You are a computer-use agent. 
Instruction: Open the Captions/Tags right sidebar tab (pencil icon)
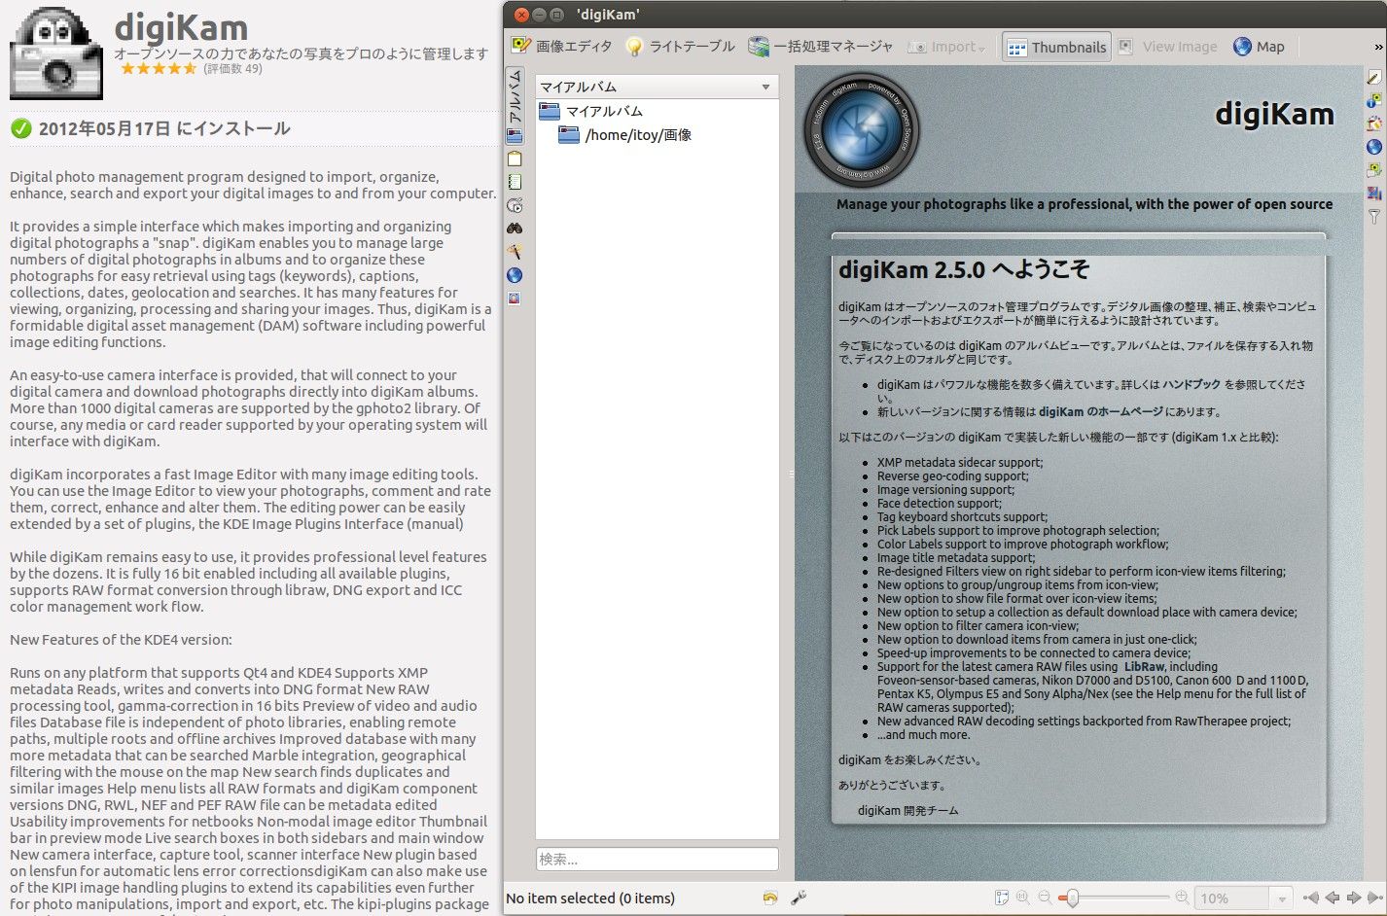[1373, 78]
